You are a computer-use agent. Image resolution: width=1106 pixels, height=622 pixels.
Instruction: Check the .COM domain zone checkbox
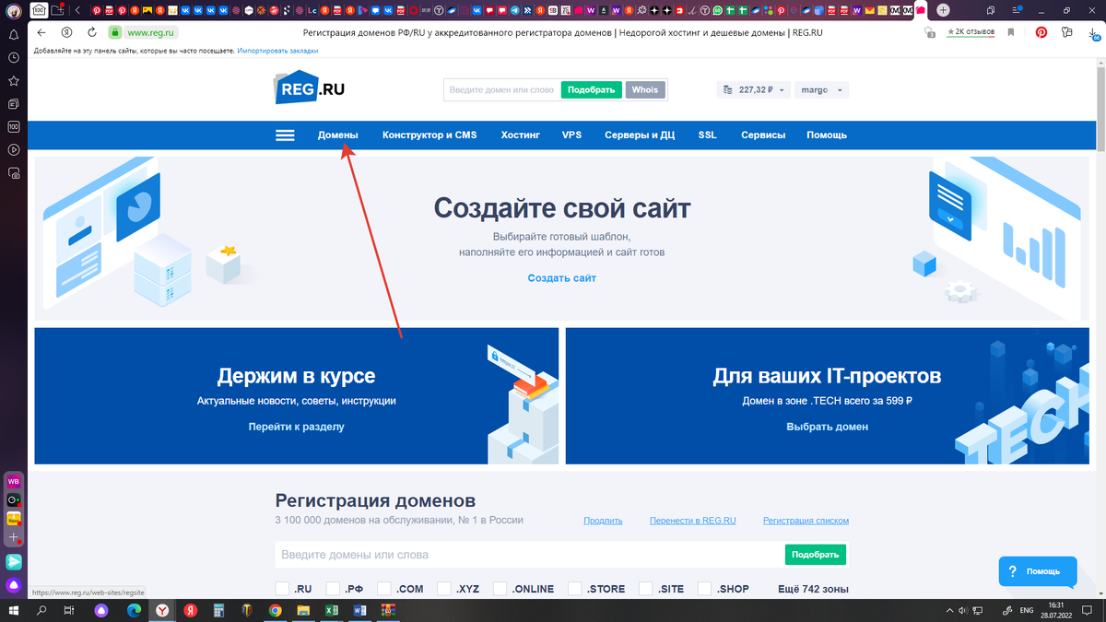click(384, 589)
